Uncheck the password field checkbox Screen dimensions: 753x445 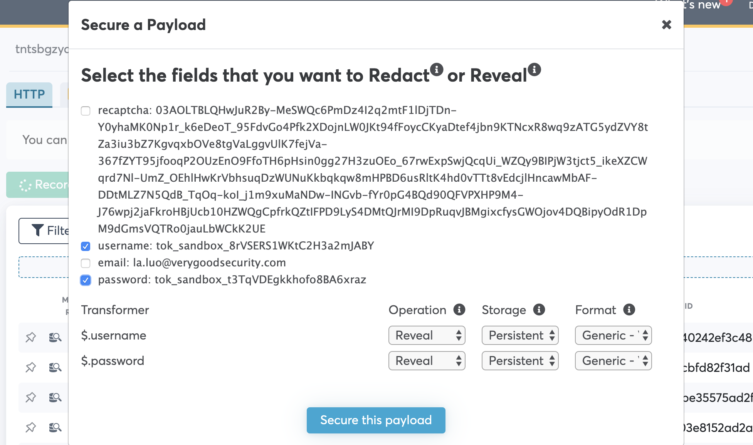(86, 280)
